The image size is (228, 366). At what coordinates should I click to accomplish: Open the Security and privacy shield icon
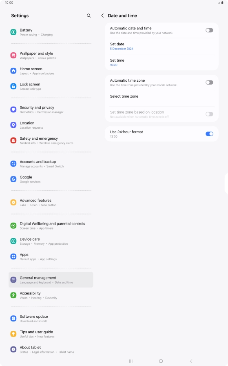pos(13,110)
